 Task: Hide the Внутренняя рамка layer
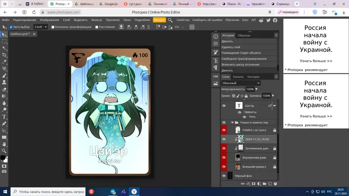click(x=224, y=158)
